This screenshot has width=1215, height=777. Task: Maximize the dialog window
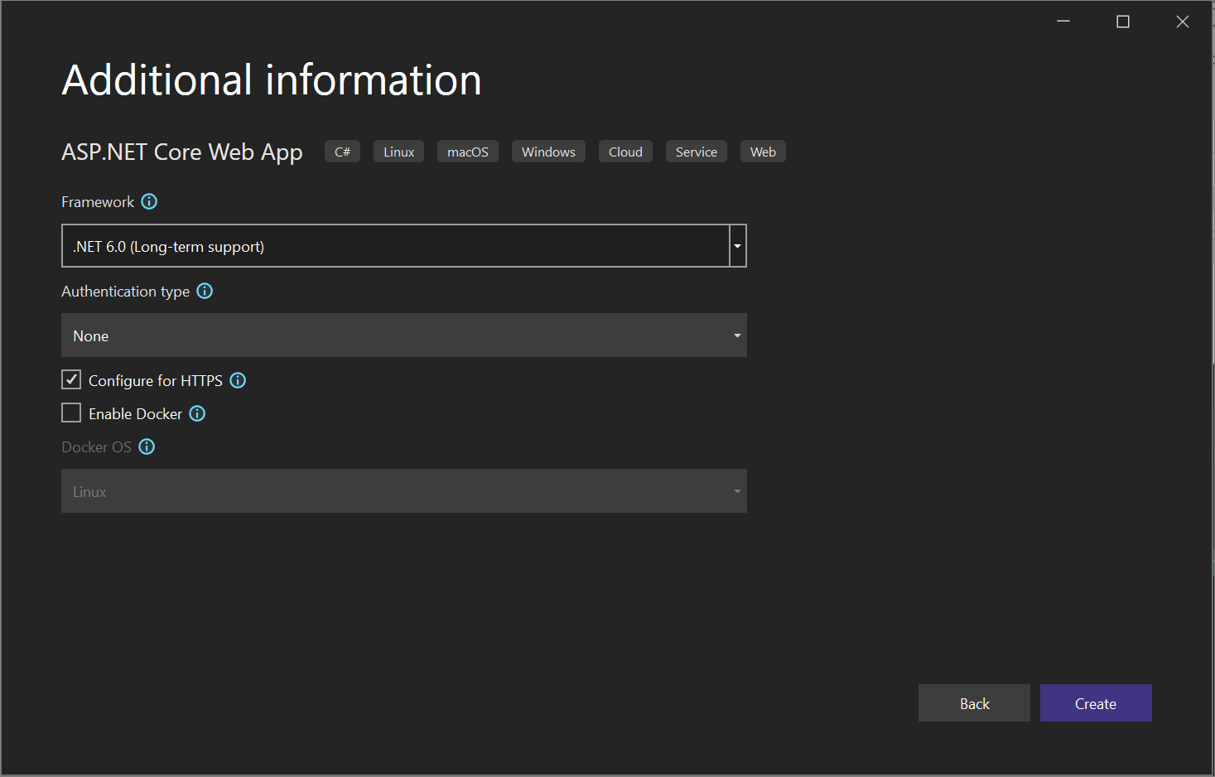[x=1123, y=22]
